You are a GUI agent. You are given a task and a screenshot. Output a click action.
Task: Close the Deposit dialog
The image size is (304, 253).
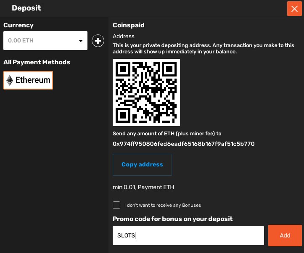pyautogui.click(x=294, y=9)
